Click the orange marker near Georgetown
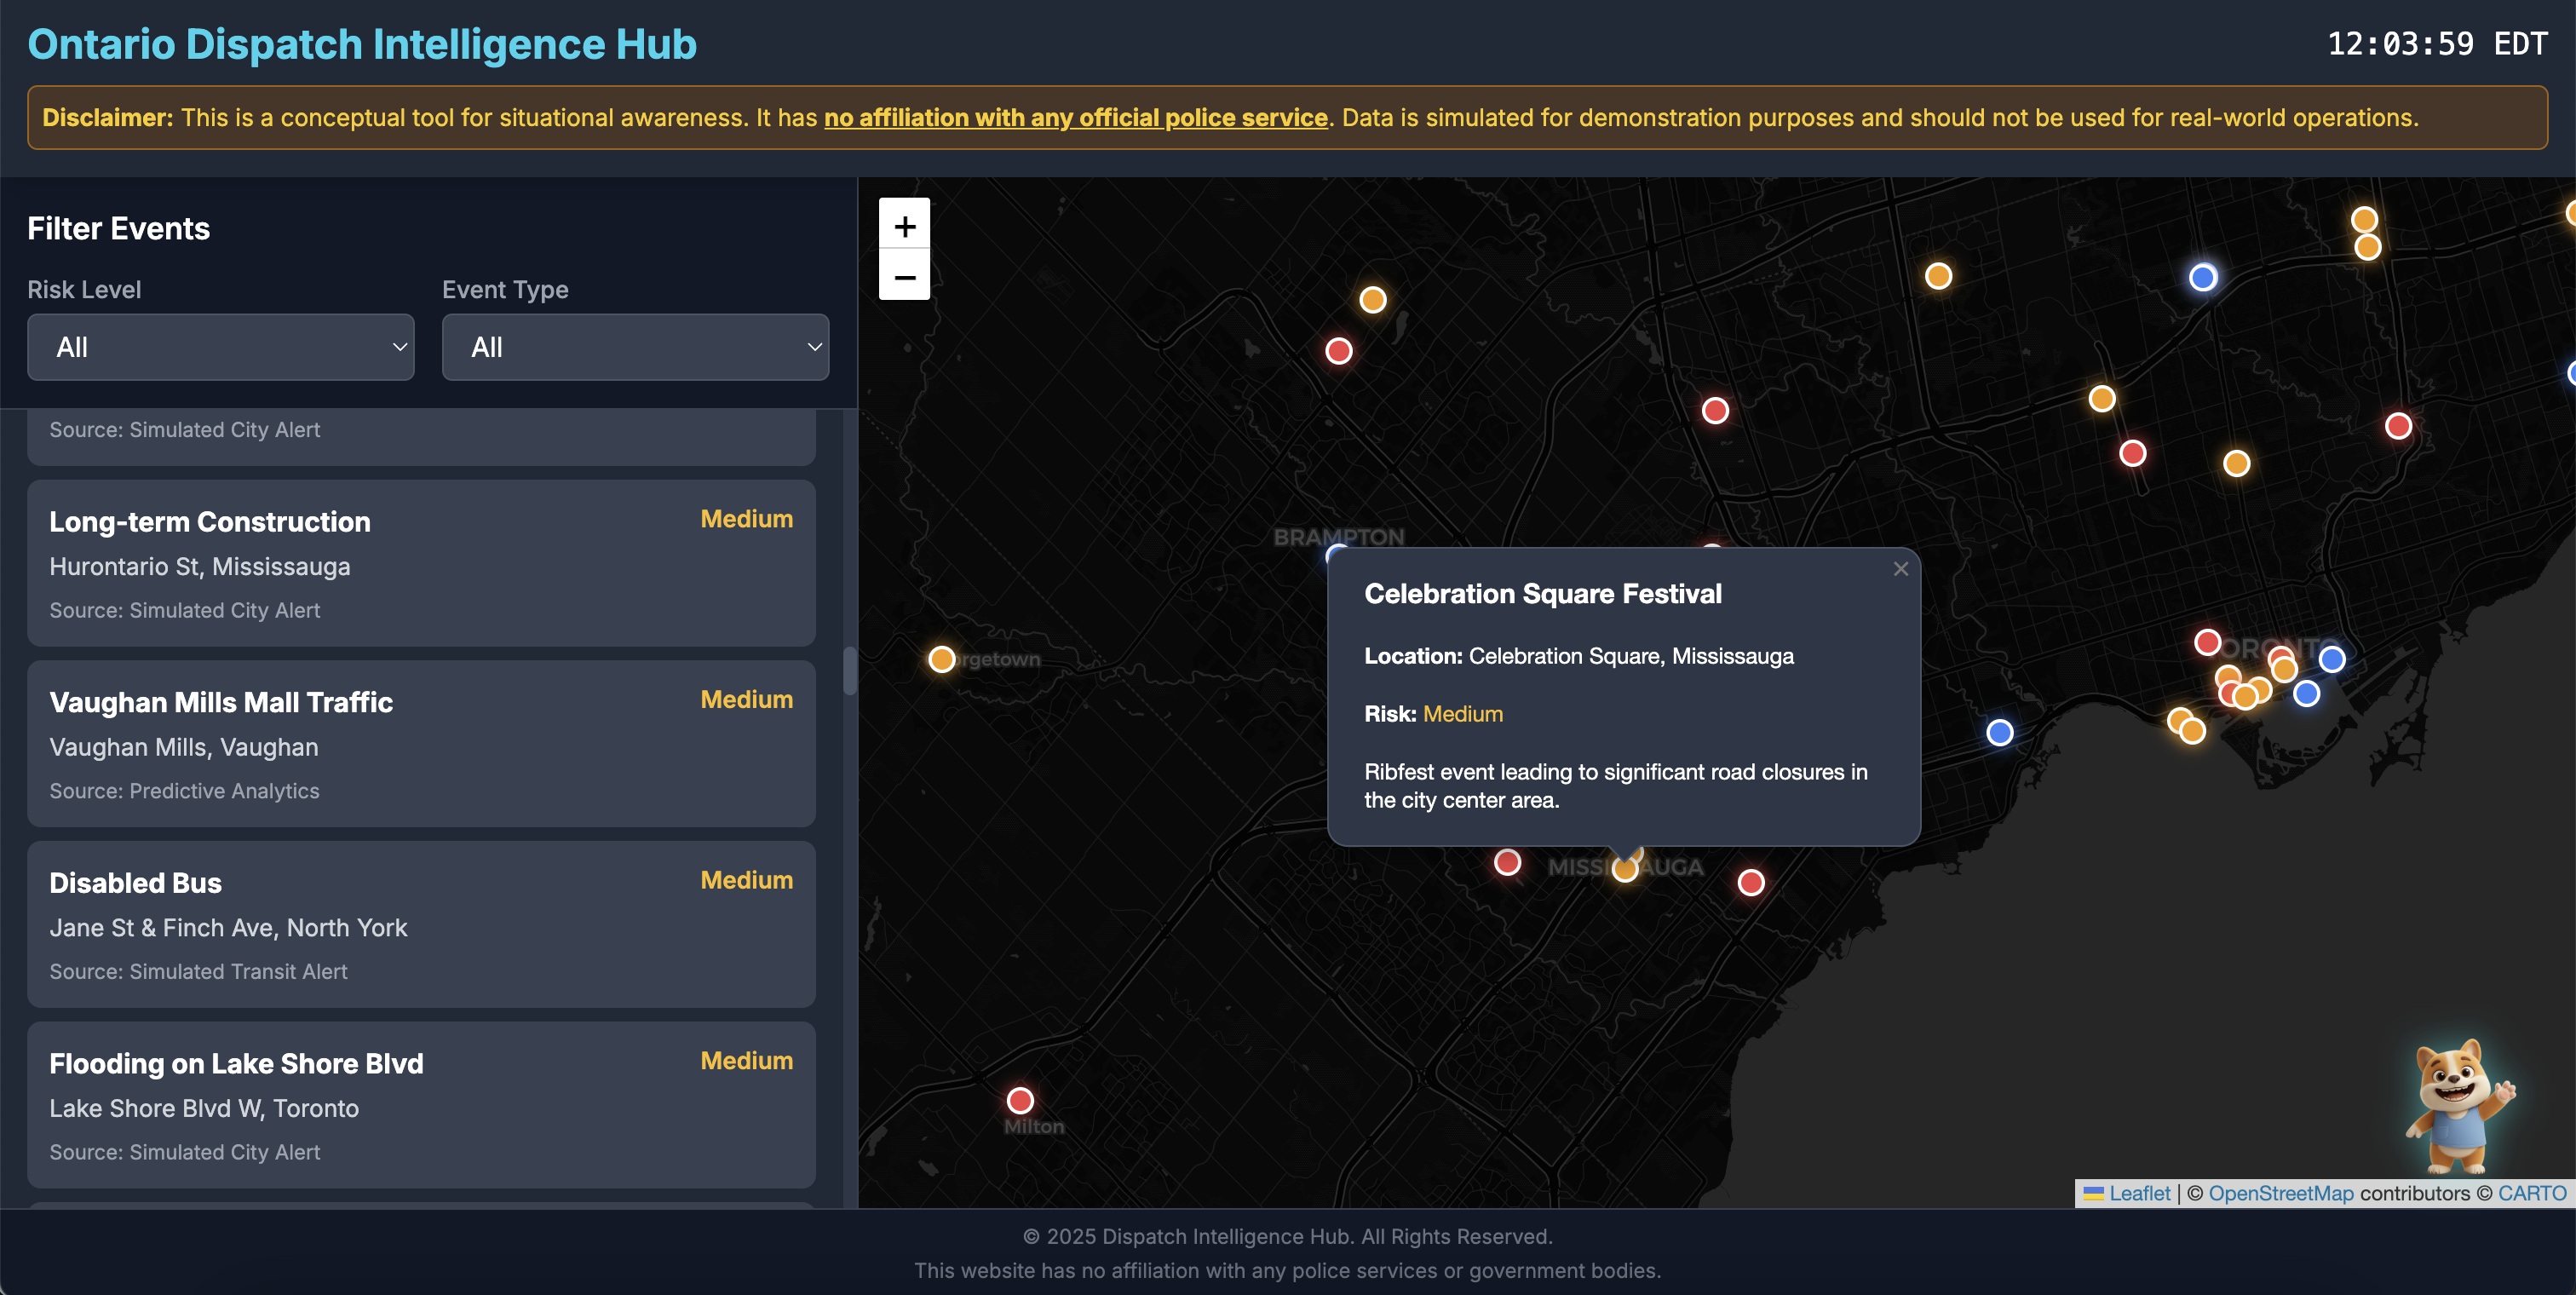2576x1295 pixels. point(941,659)
